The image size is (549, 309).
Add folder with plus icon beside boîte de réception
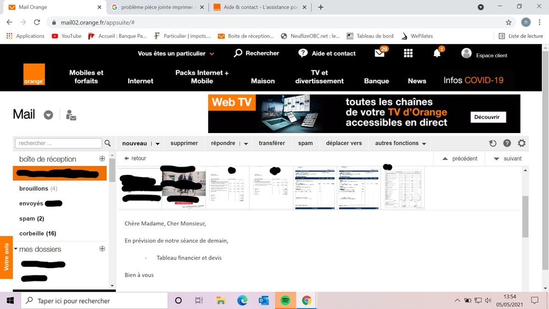point(102,158)
